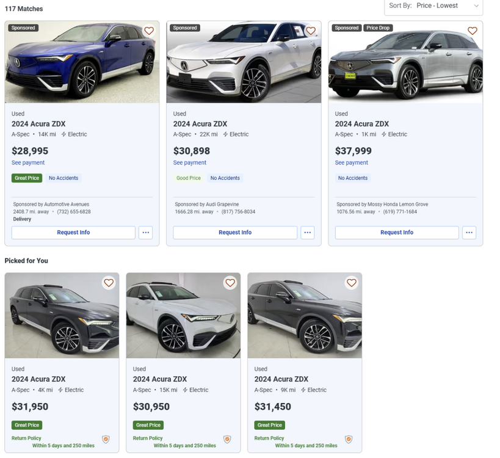Click the heart icon on the $30,950 ZDX

[230, 283]
